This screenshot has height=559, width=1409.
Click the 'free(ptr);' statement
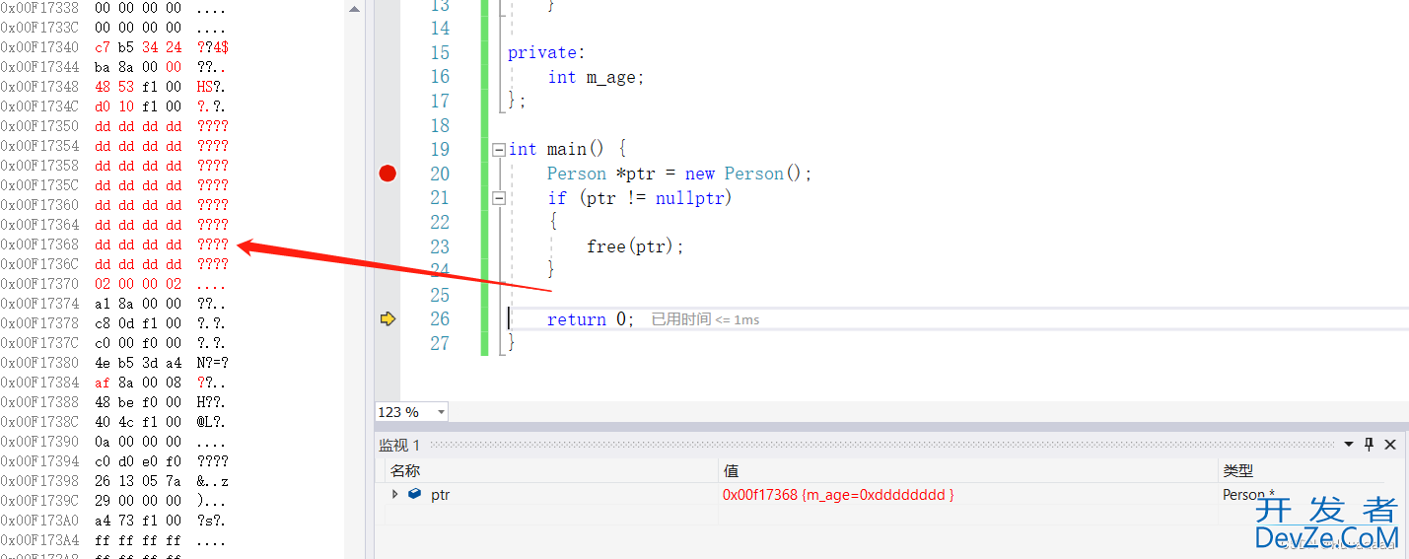point(635,246)
